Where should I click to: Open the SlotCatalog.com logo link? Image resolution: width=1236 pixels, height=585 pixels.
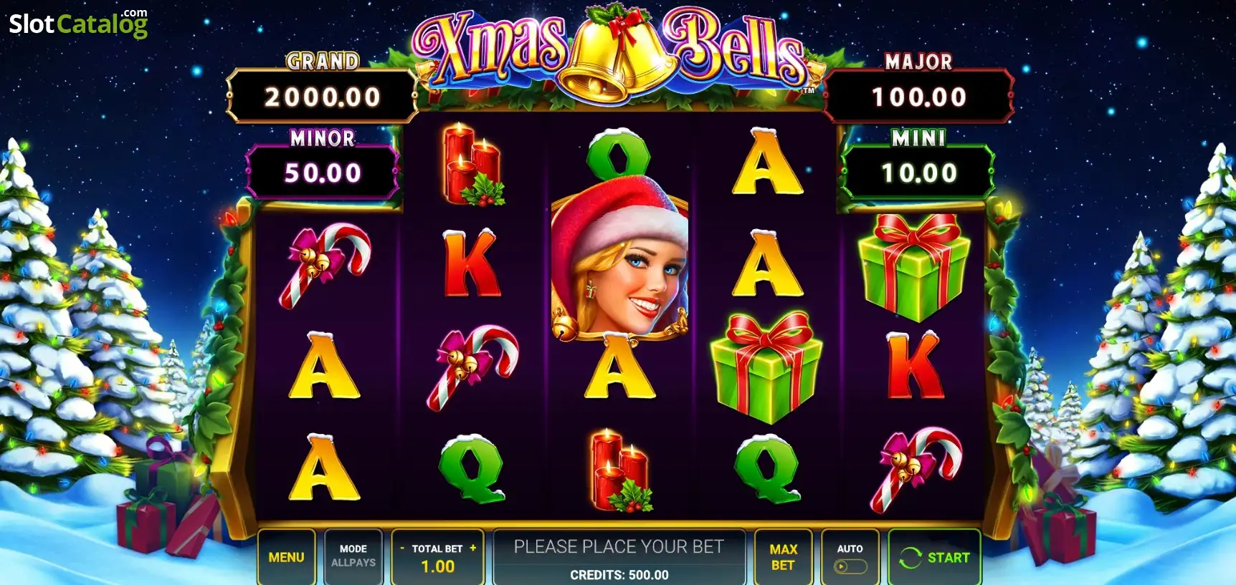(78, 23)
